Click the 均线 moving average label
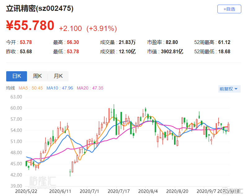 pos(11,88)
